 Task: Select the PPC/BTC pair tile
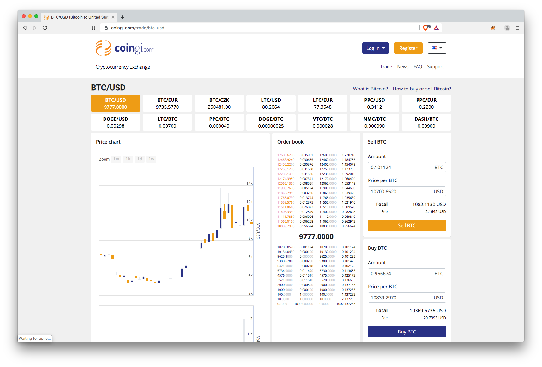point(219,122)
